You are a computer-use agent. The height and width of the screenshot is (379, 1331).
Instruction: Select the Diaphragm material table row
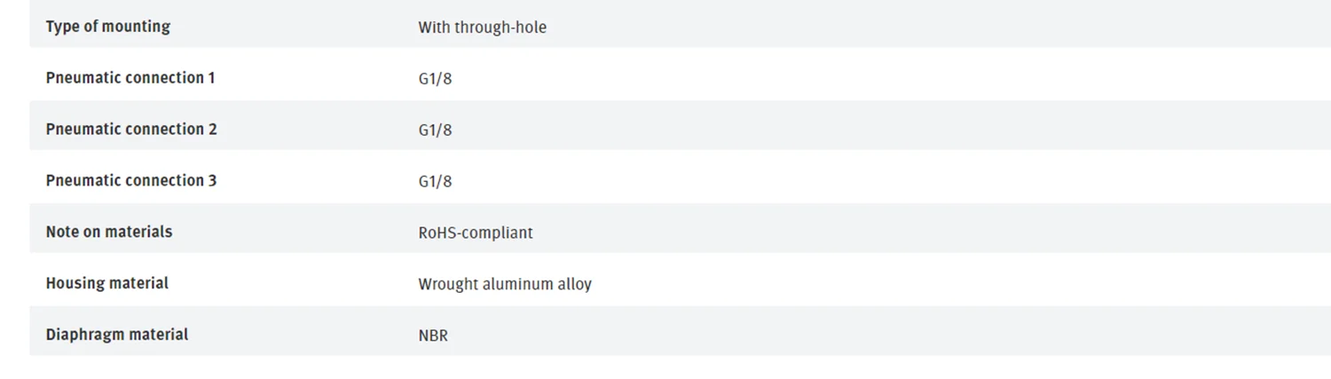click(x=799, y=335)
